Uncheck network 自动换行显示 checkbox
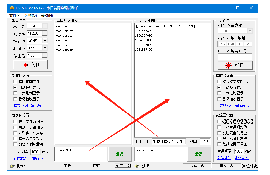This screenshot has width=270, height=175. (x=219, y=87)
